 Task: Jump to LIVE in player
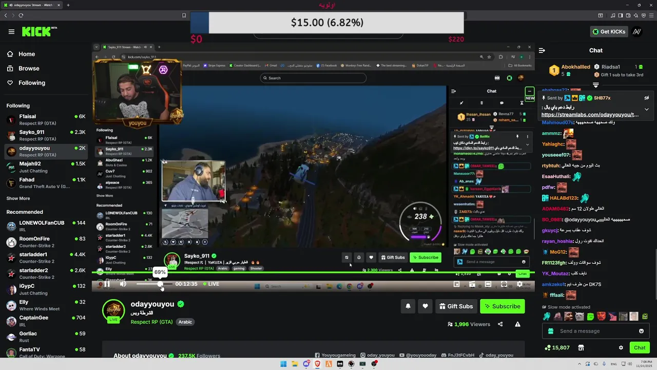[x=211, y=284]
